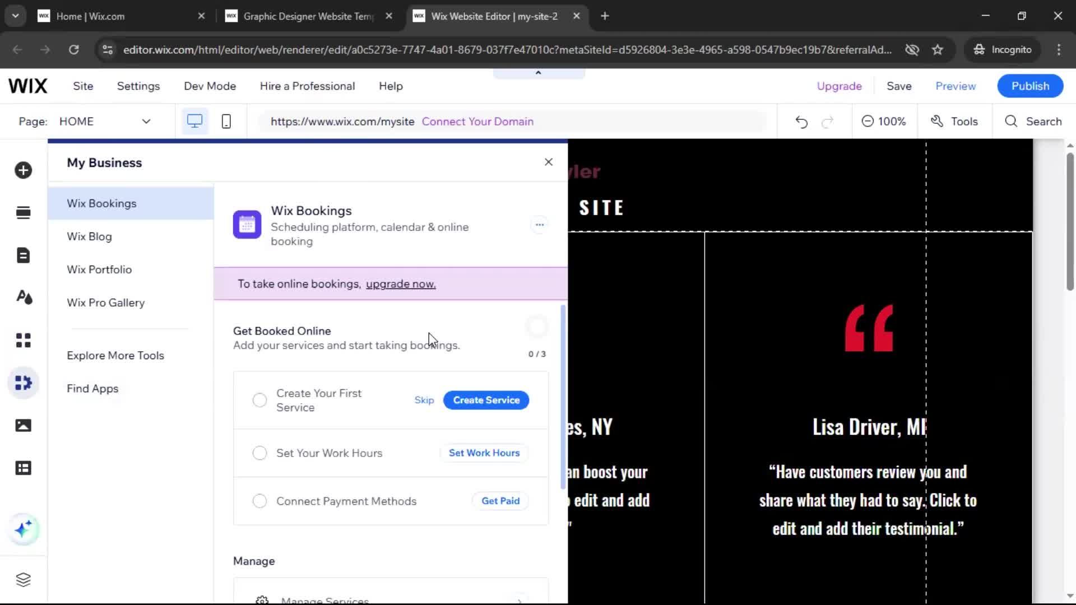Image resolution: width=1076 pixels, height=605 pixels.
Task: Open site information icon in address bar
Action: (x=108, y=49)
